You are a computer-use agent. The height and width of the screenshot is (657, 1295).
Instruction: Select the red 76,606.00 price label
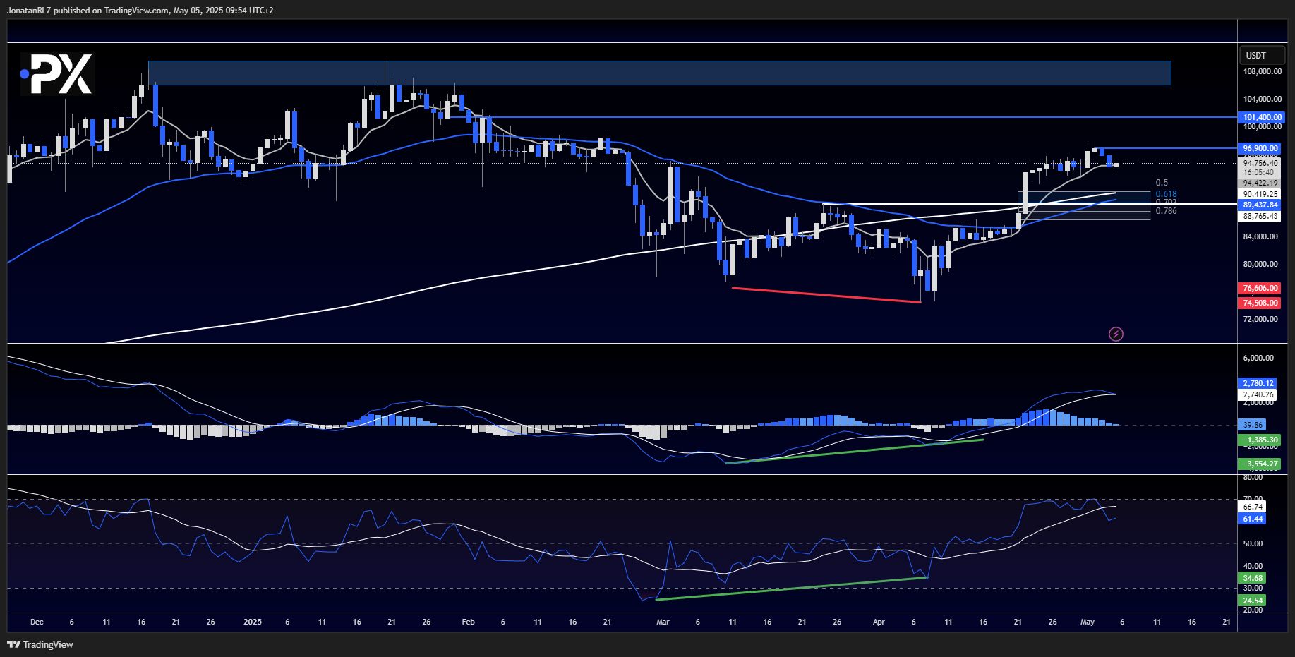(x=1260, y=288)
